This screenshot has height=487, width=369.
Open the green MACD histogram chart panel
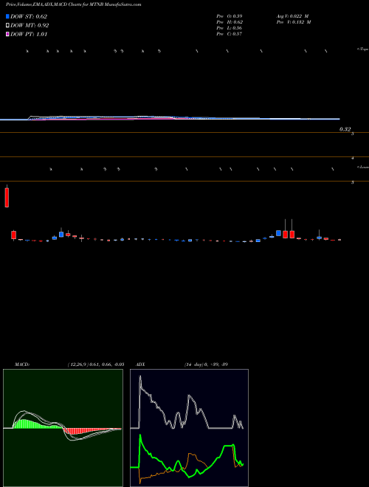(63, 428)
